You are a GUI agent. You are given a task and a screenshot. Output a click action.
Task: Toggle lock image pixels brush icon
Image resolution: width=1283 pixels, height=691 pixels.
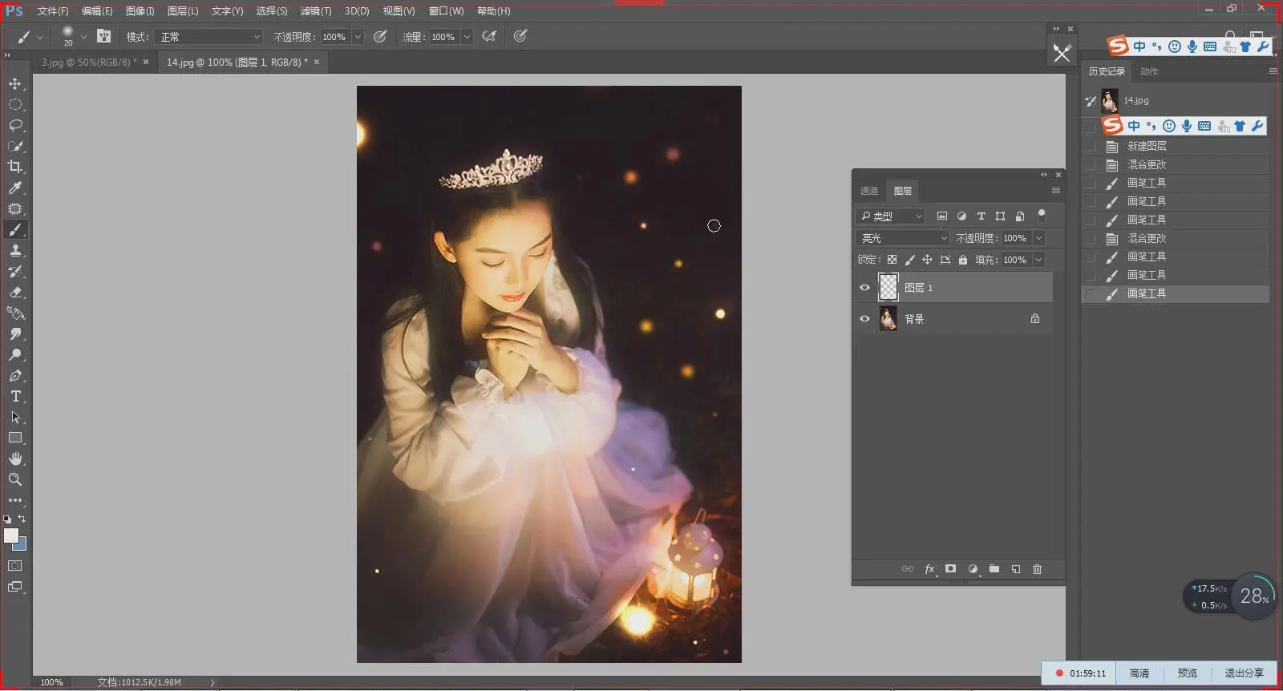pyautogui.click(x=909, y=260)
